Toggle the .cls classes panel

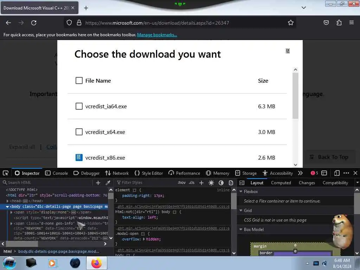[192, 183]
